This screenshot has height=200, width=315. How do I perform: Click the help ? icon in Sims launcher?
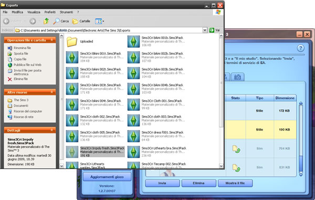coord(300,48)
